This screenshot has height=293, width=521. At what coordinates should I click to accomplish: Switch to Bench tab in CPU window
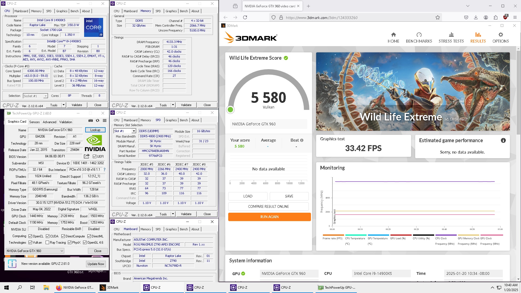[x=75, y=11]
